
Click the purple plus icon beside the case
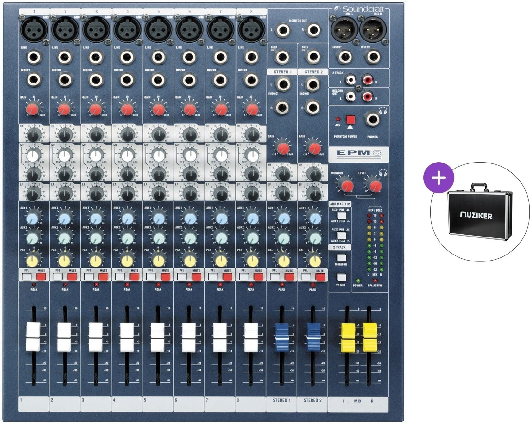pyautogui.click(x=439, y=178)
